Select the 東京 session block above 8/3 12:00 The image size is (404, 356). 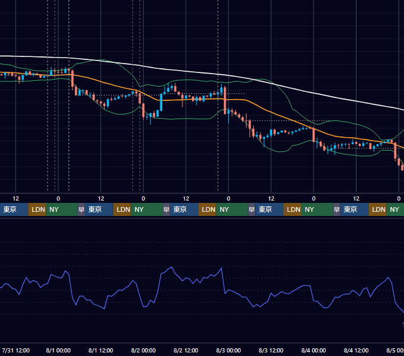(x=269, y=209)
